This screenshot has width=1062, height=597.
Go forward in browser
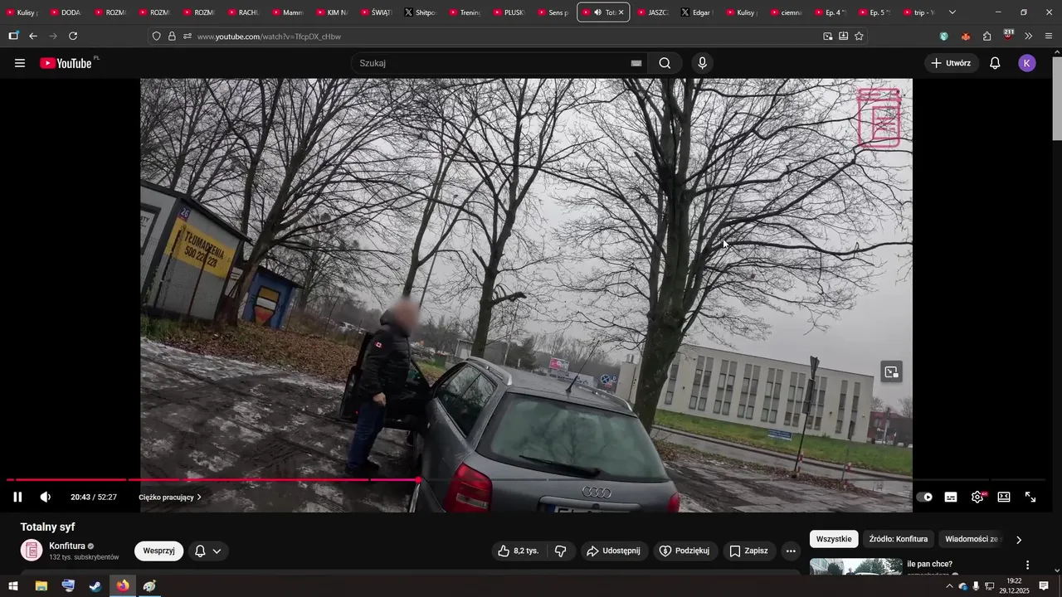pos(53,36)
